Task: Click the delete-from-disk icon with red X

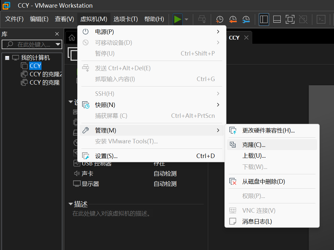Action: click(x=233, y=182)
